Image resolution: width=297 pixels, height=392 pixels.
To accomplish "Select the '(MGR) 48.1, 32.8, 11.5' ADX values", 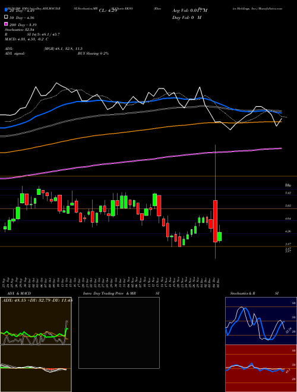I will pos(63,49).
